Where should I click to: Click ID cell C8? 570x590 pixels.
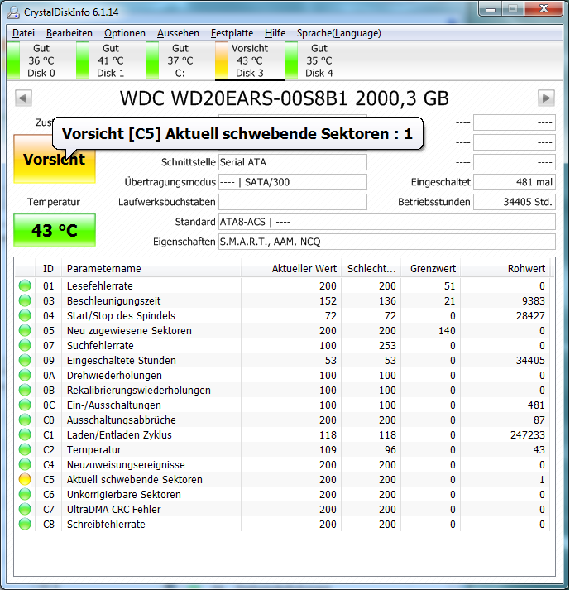[x=49, y=524]
